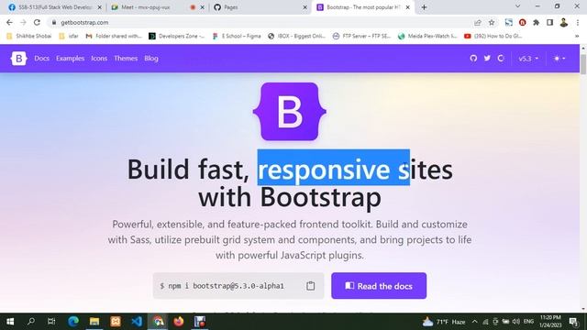This screenshot has width=587, height=330.
Task: Open Firefox from the taskbar
Action: pos(179,322)
